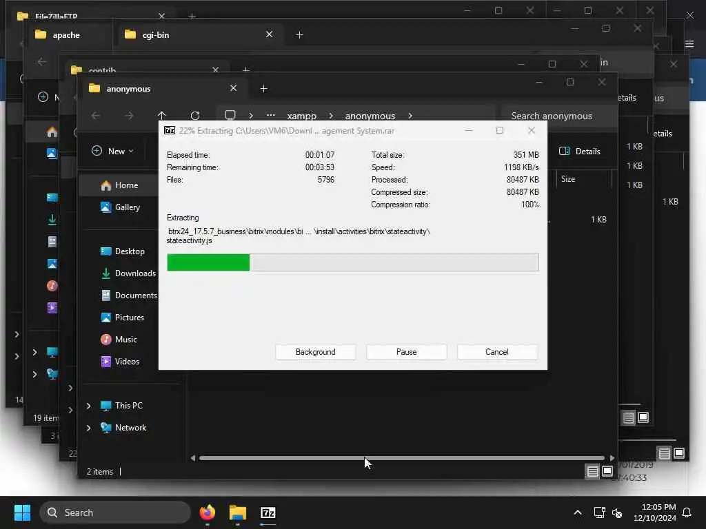The height and width of the screenshot is (529, 706).
Task: Expand This PC tree node
Action: 89,406
